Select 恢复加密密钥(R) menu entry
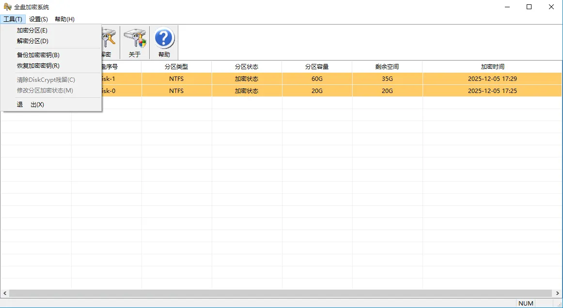The height and width of the screenshot is (308, 563). point(38,65)
